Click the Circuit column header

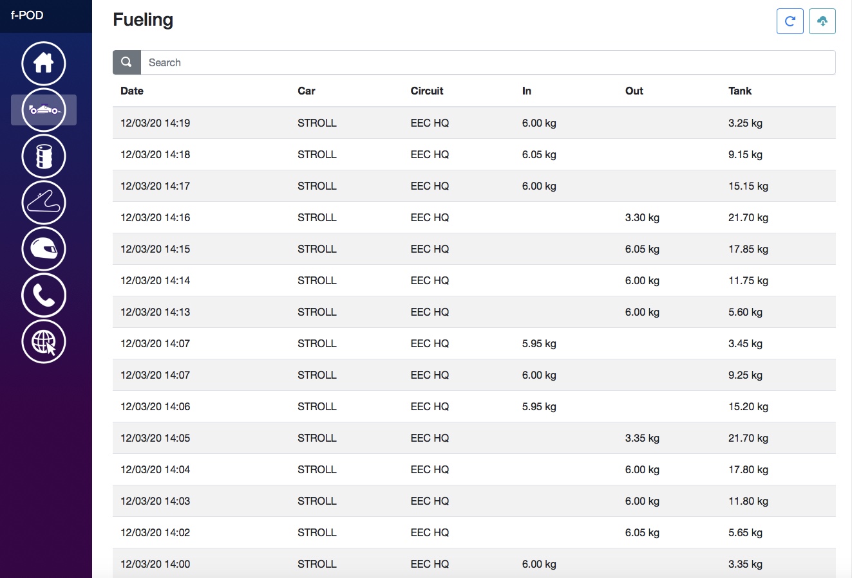427,91
